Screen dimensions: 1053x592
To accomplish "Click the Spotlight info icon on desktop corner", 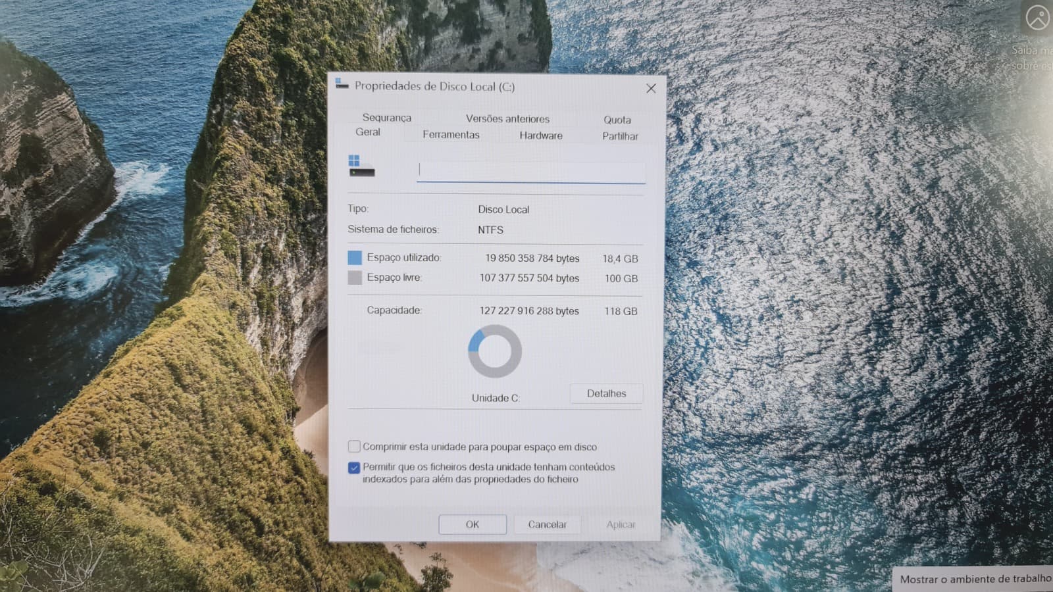I will tap(1038, 17).
